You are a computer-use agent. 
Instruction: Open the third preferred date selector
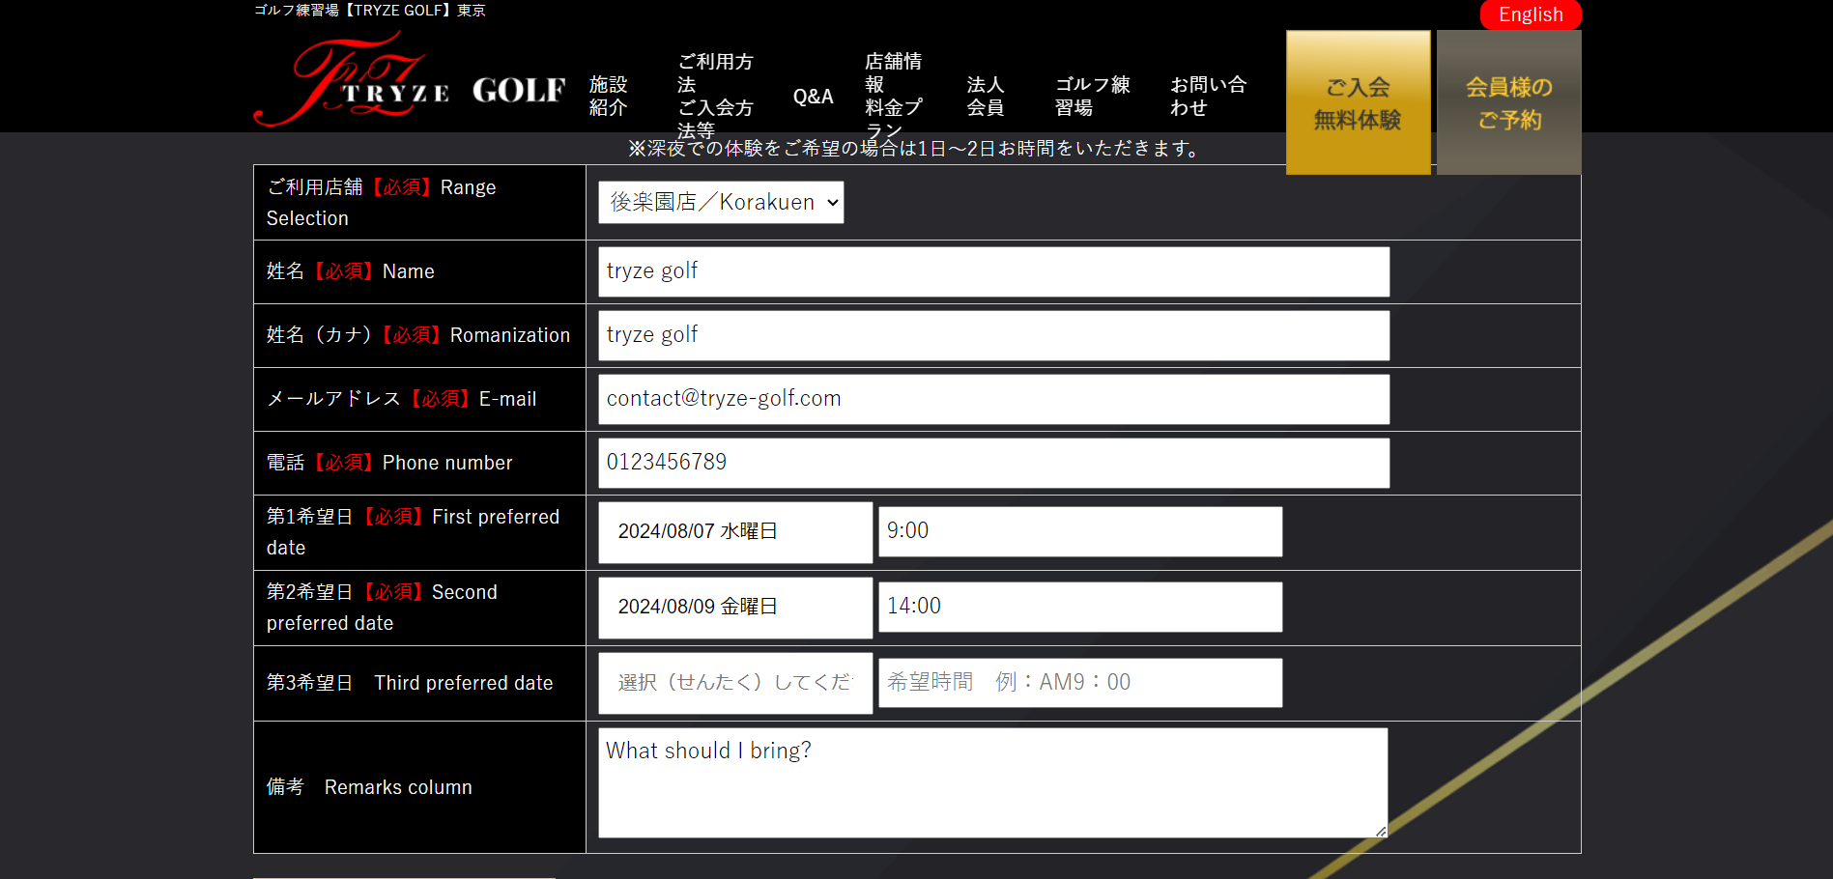tap(735, 683)
